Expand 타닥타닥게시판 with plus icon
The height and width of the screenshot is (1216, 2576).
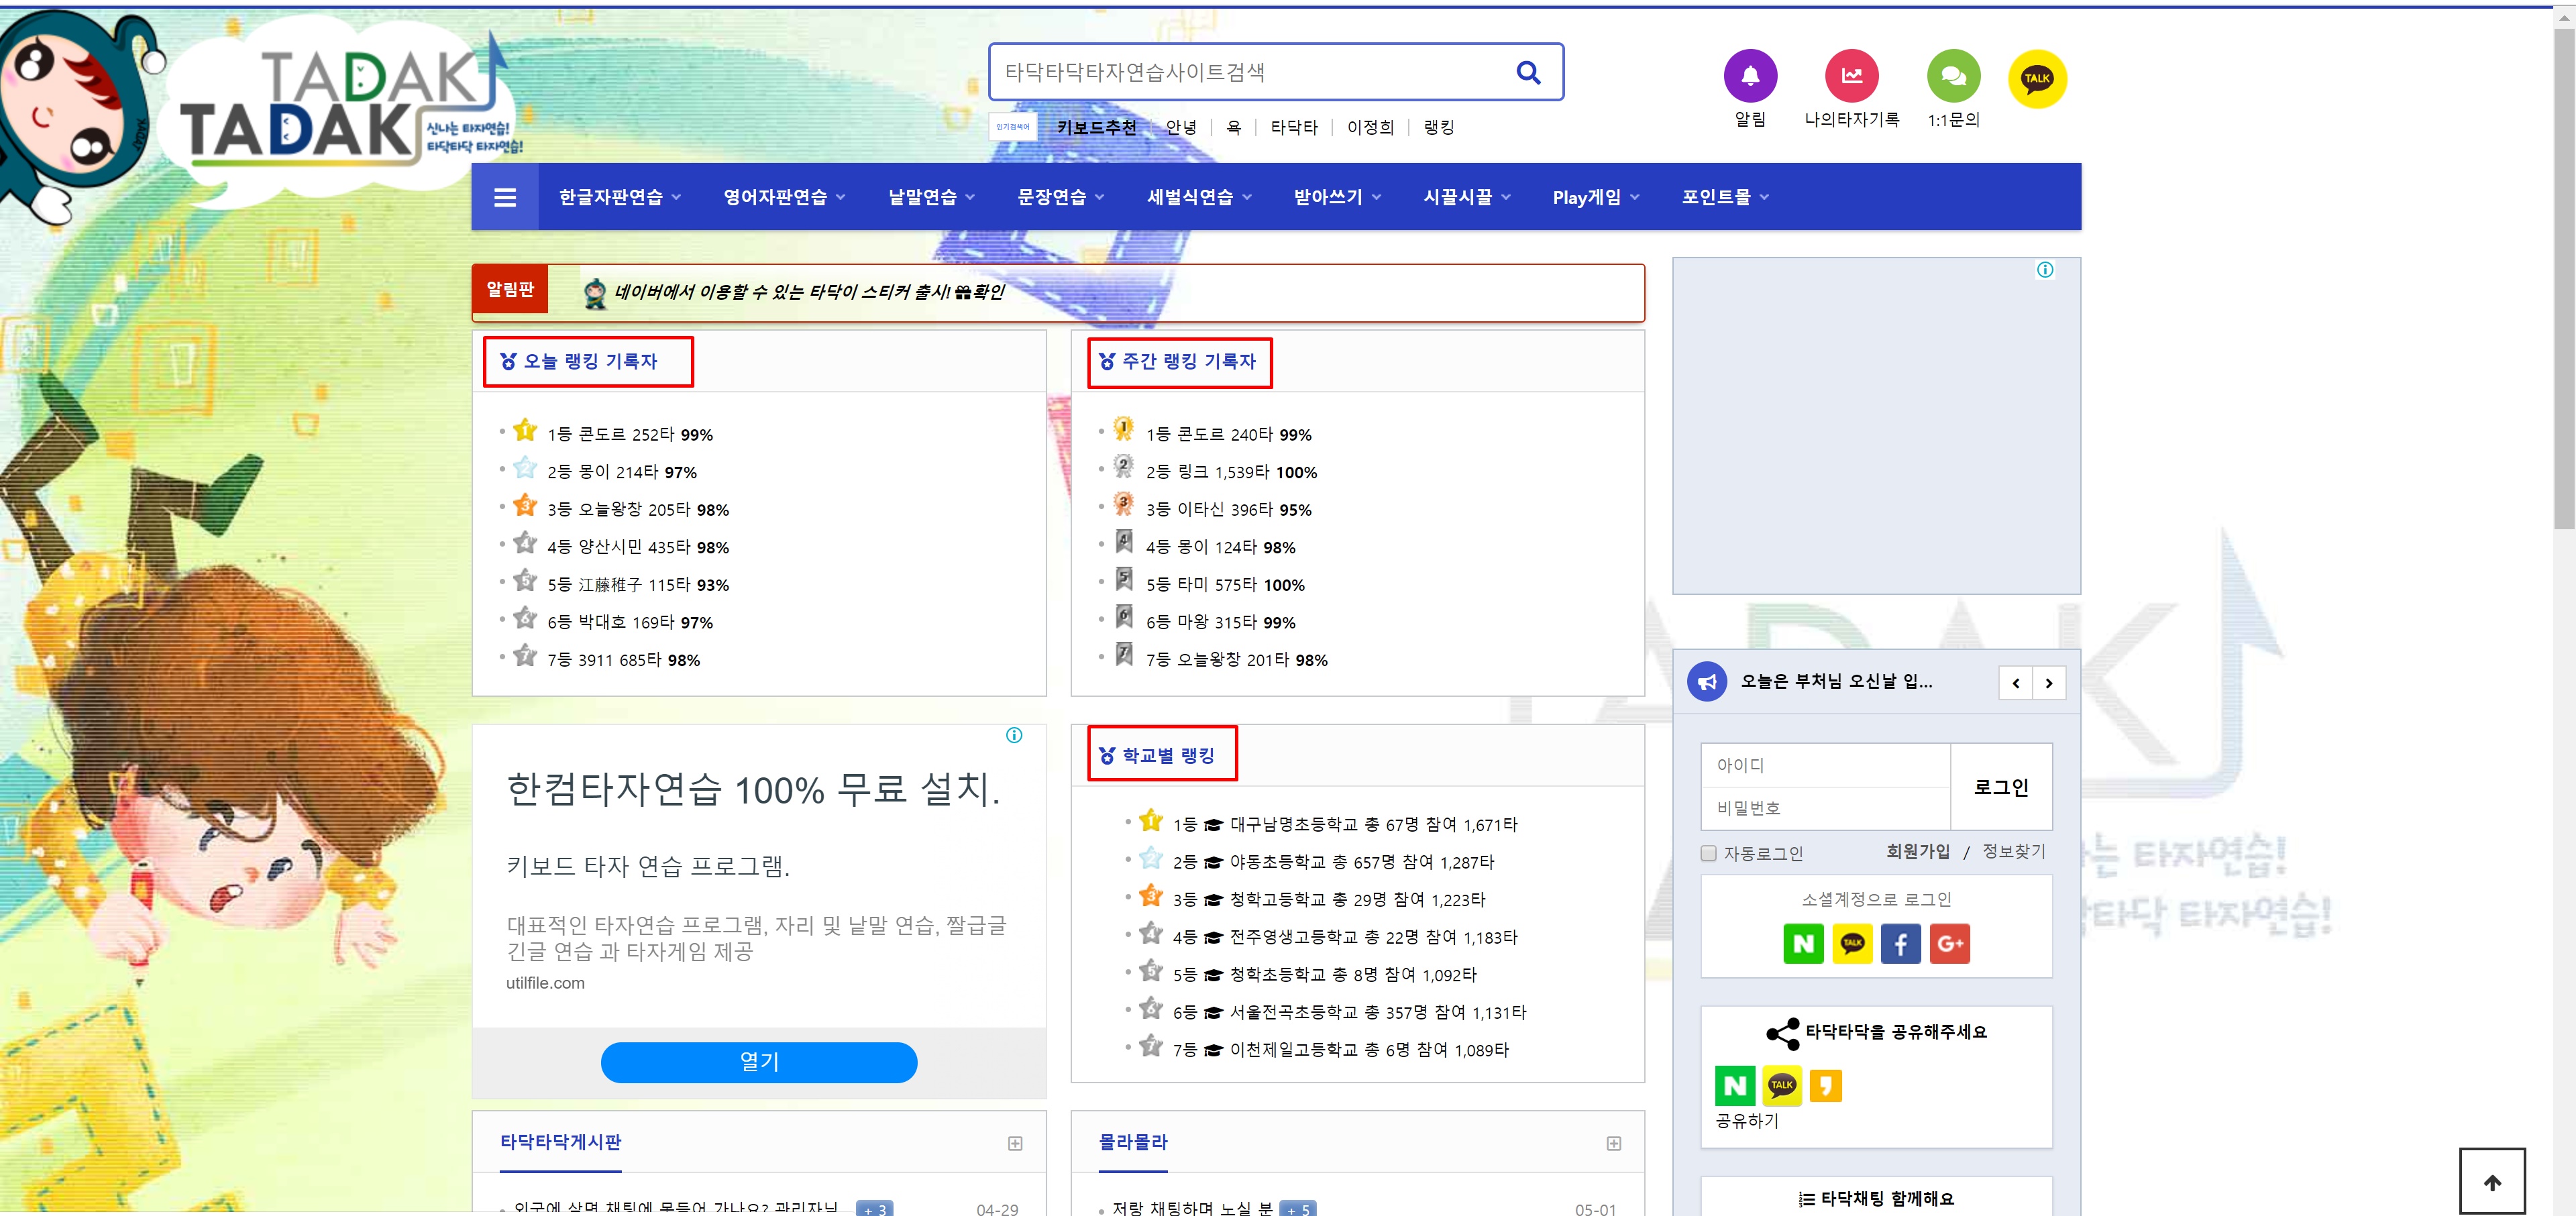[1015, 1143]
